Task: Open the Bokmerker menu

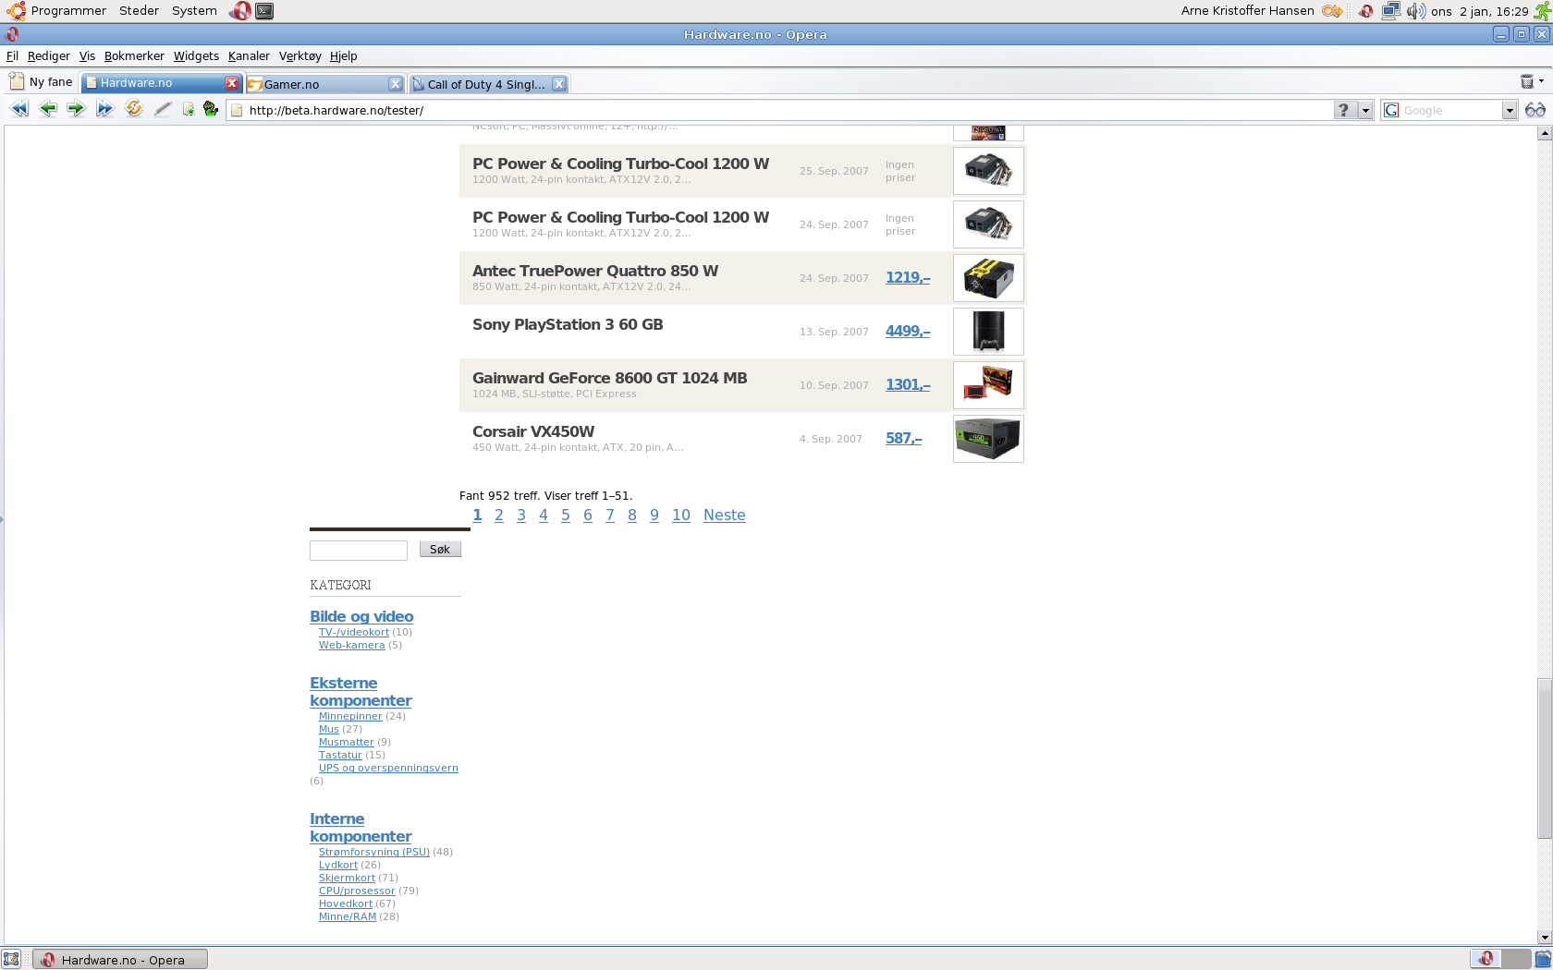Action: pos(134,55)
